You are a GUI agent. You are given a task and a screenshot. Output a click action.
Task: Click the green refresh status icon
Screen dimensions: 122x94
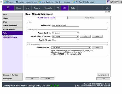(52, 86)
